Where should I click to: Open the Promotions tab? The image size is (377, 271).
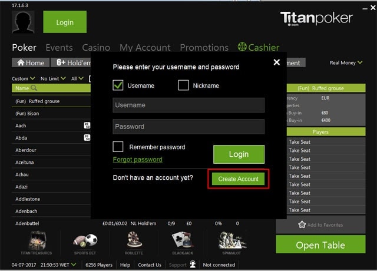point(204,47)
